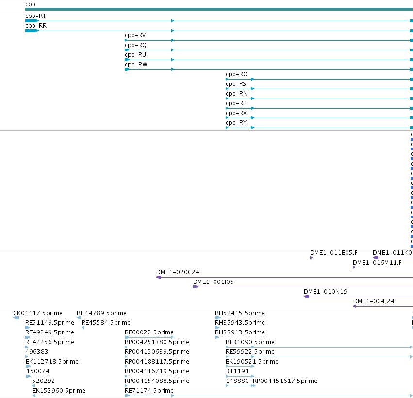Screen dimensions: 413x398
Task: Click the cpo-RO transcript label
Action: tap(236, 74)
